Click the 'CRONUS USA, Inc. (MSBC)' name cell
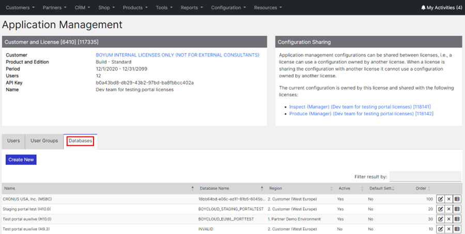Image resolution: width=465 pixels, height=234 pixels. pos(27,199)
